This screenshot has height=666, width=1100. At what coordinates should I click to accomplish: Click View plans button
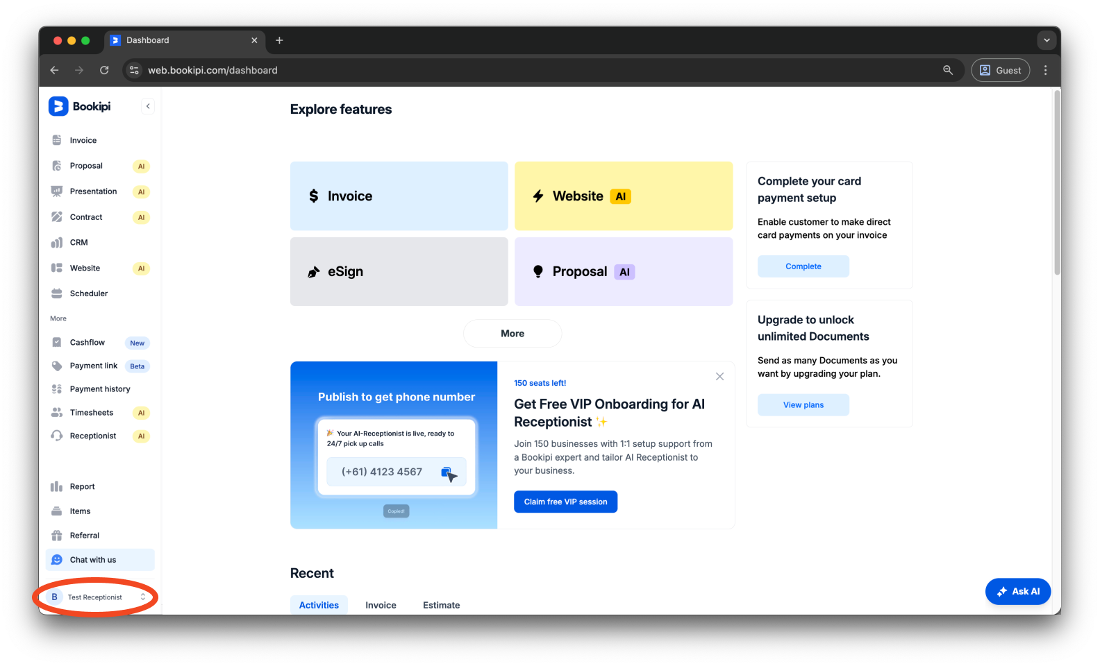click(803, 405)
